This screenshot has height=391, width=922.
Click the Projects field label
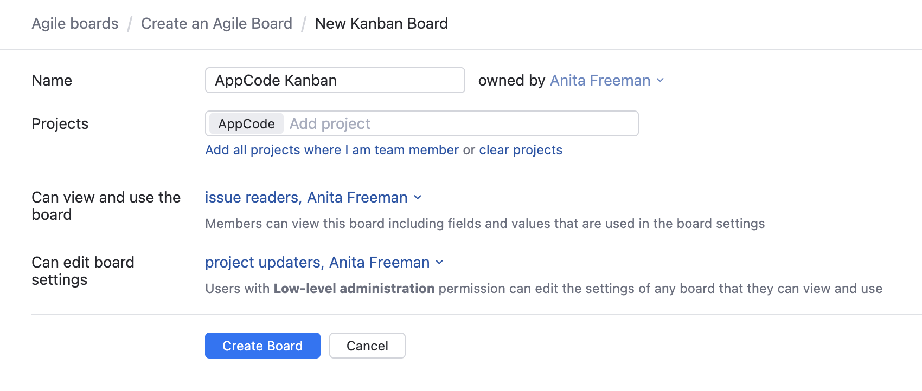pos(60,124)
